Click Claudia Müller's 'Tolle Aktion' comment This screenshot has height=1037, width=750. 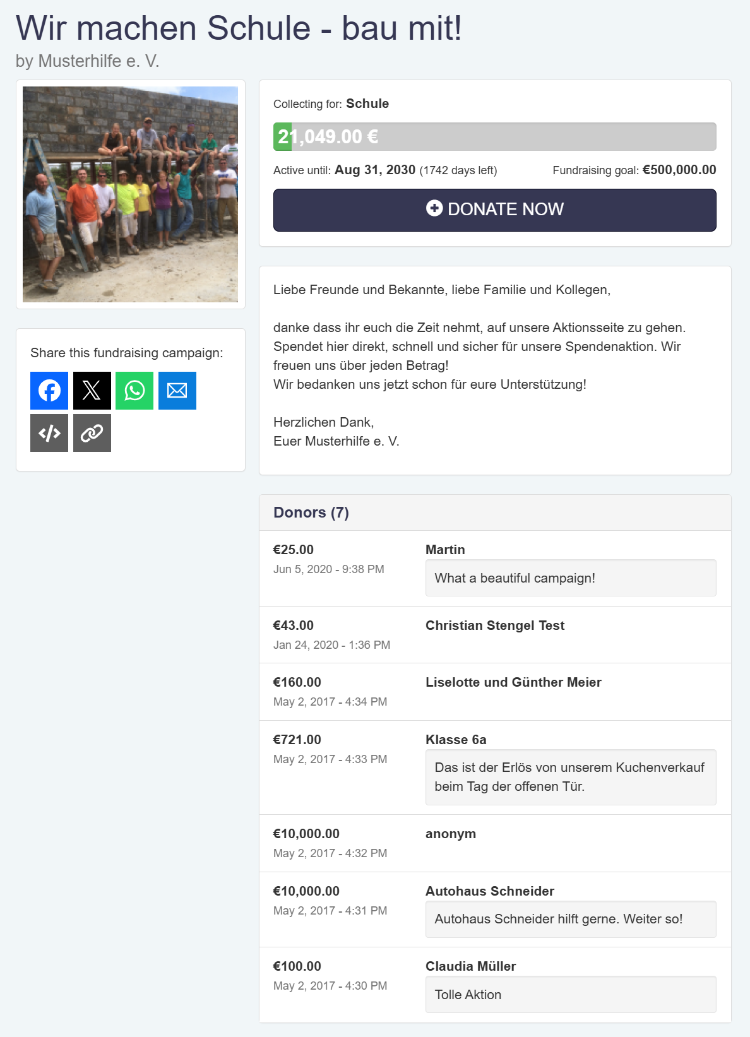[571, 995]
